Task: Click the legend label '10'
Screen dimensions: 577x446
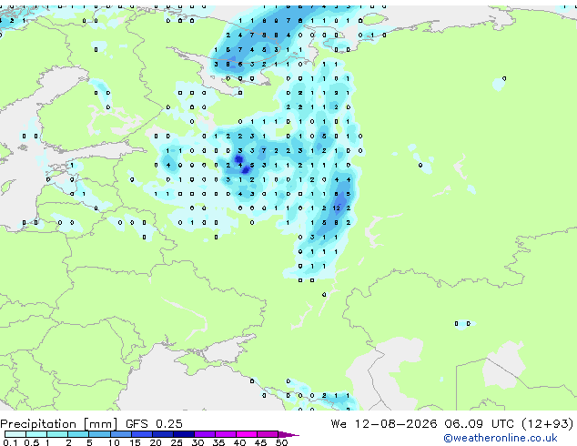Action: click(114, 442)
